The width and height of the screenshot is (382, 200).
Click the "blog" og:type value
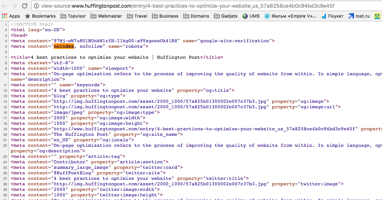pyautogui.click(x=60, y=96)
